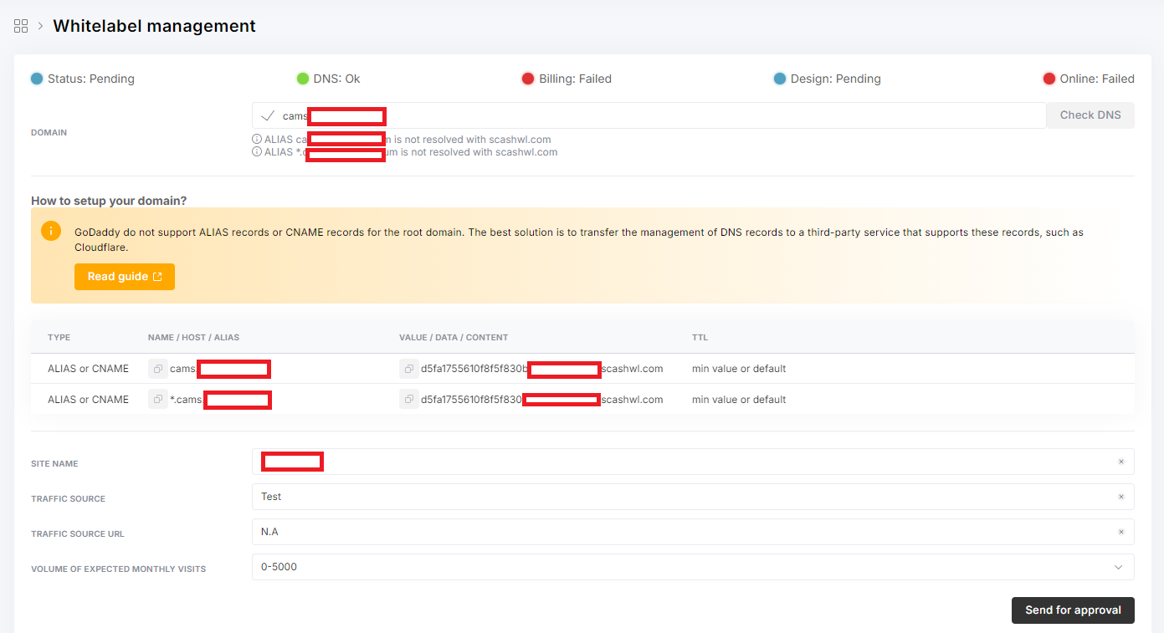Copy the second row CNAME value

pos(409,399)
